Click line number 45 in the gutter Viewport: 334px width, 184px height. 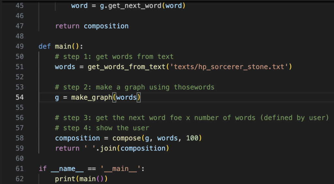[20, 6]
